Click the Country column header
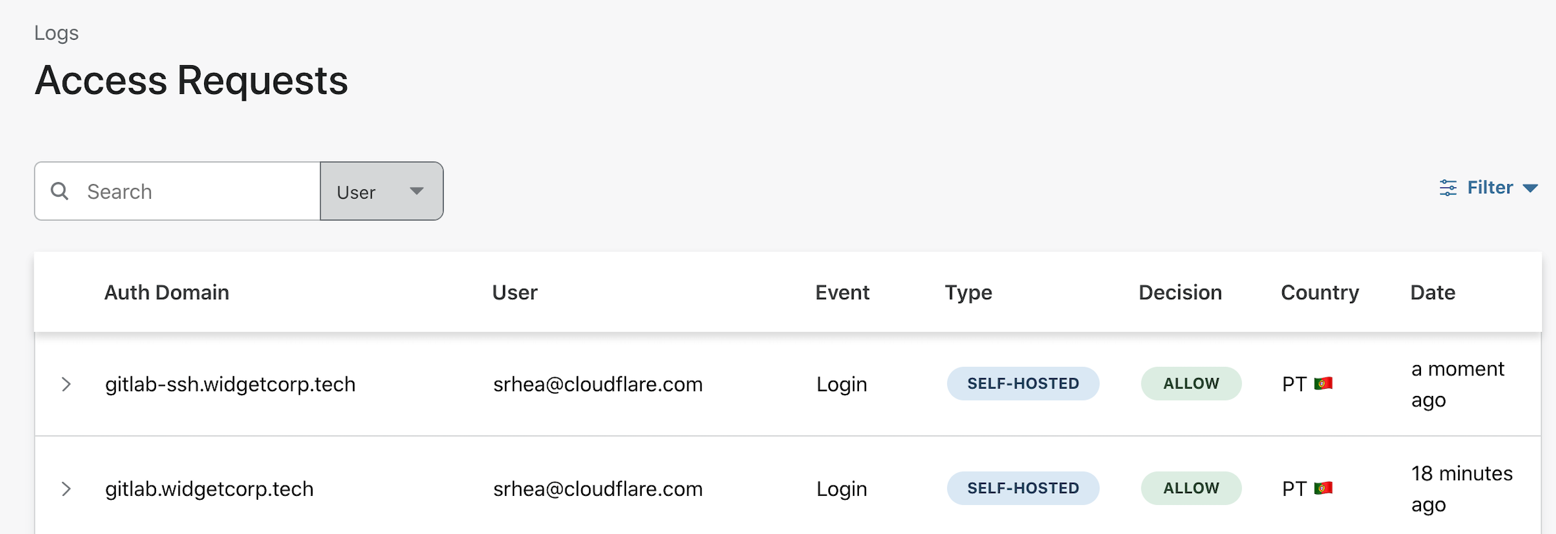The width and height of the screenshot is (1556, 534). pyautogui.click(x=1320, y=293)
